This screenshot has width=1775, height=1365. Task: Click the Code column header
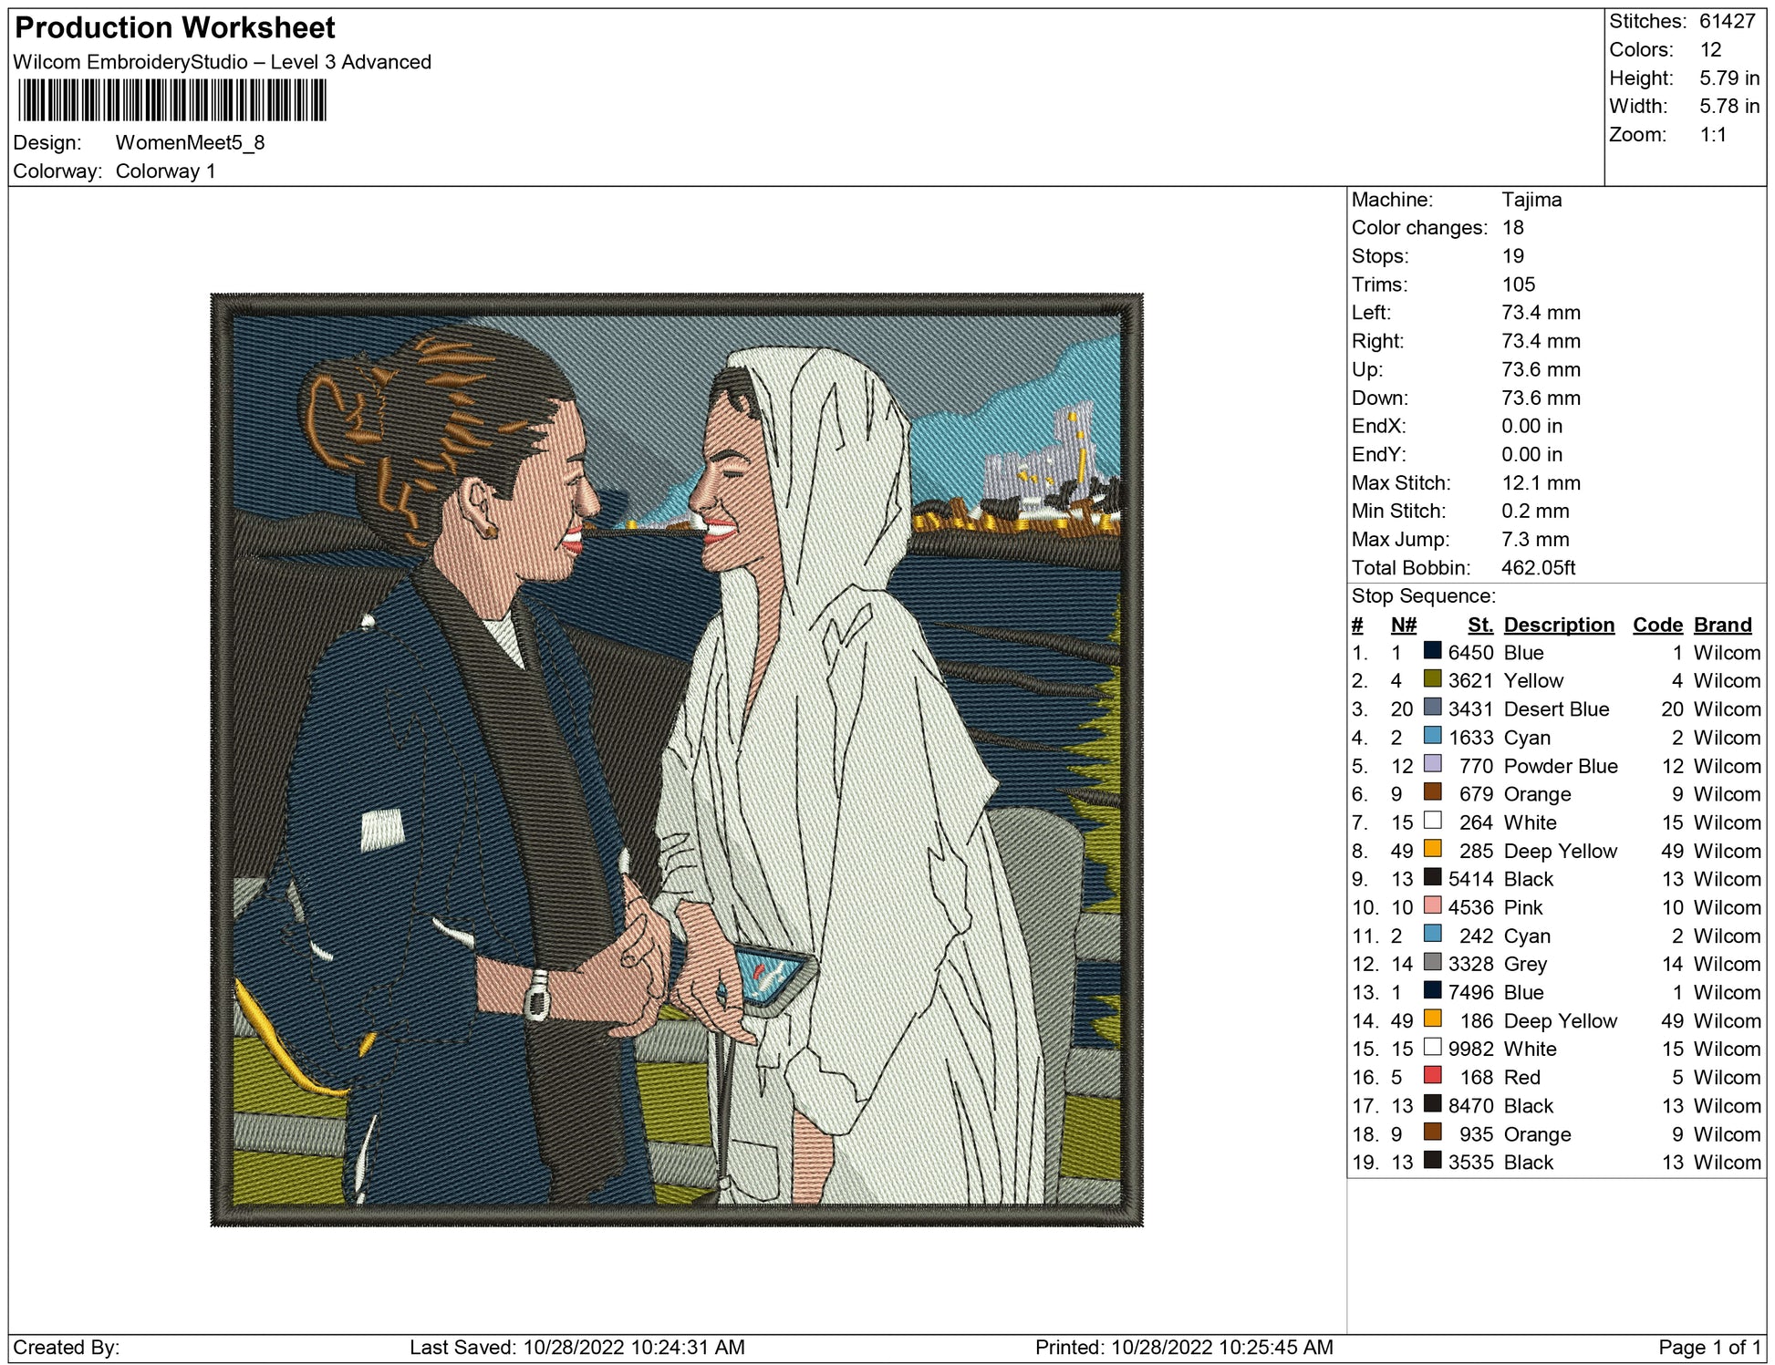(1657, 625)
